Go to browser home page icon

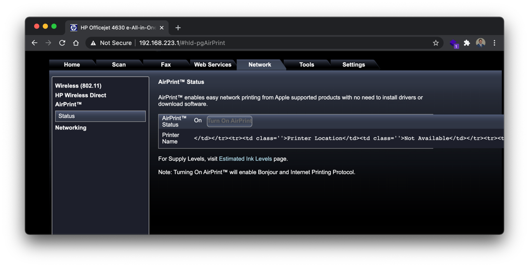click(76, 43)
